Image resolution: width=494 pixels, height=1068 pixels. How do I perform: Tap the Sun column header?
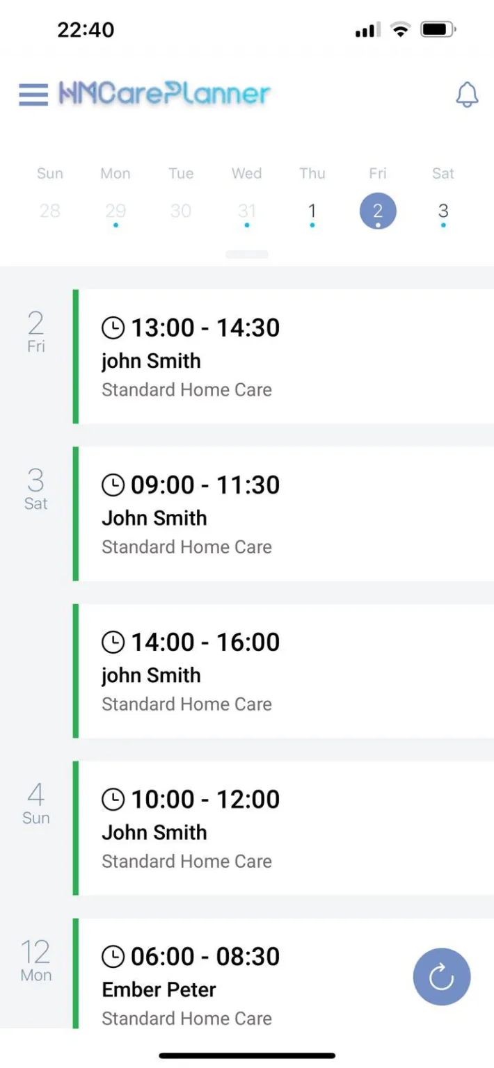49,173
